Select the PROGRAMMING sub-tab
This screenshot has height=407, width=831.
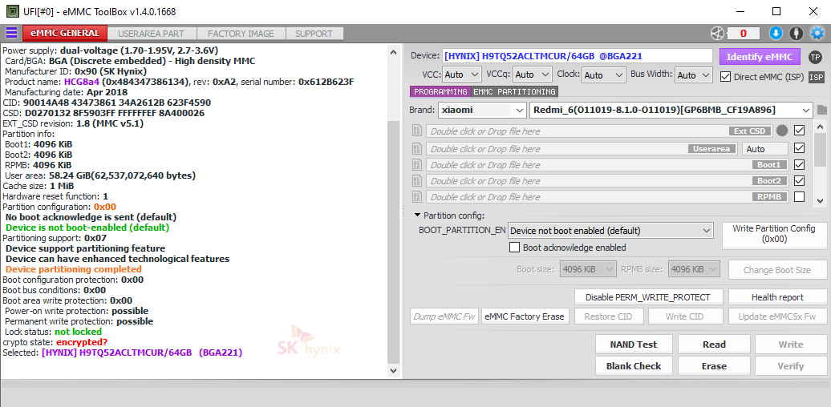pos(440,91)
